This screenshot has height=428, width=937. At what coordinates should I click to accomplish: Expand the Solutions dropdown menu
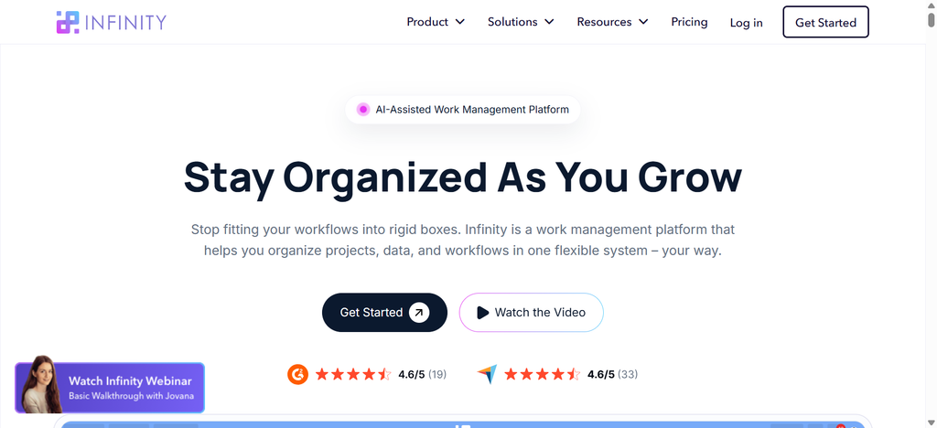point(521,22)
